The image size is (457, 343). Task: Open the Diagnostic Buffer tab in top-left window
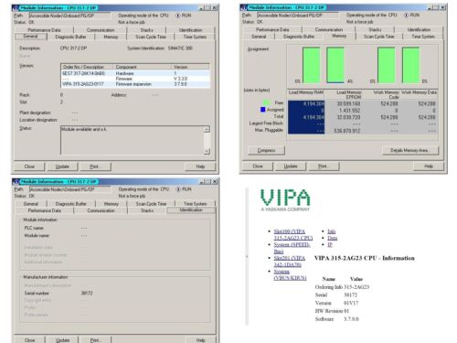[x=70, y=37]
